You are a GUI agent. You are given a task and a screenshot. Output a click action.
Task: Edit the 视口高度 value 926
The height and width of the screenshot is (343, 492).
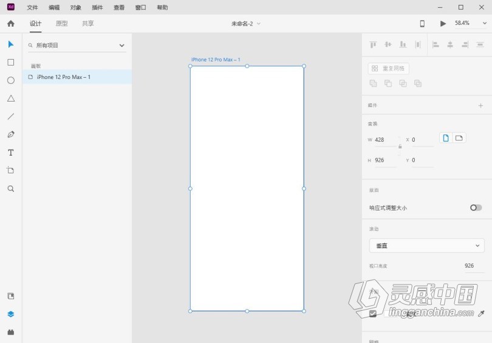tap(474, 266)
